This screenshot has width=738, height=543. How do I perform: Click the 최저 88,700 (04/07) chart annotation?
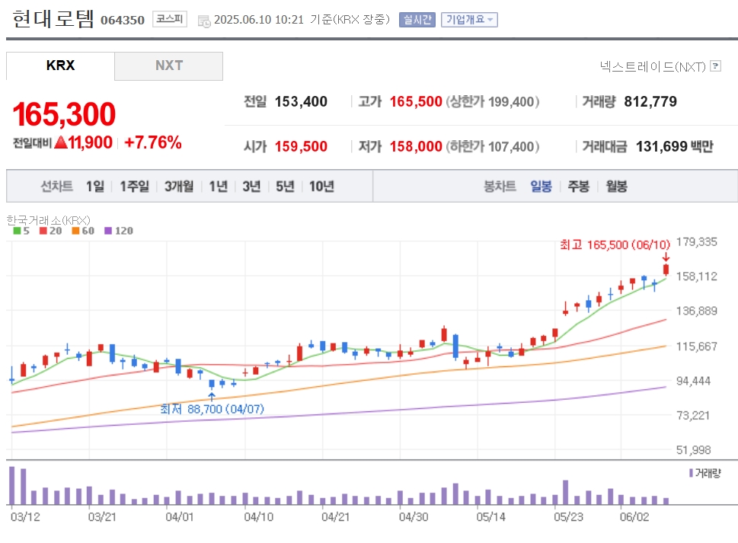212,408
